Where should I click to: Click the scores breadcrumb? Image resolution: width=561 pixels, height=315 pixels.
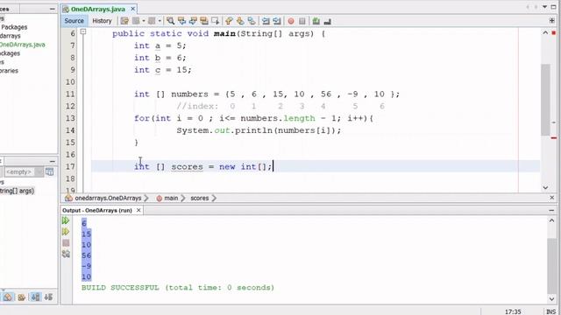pyautogui.click(x=199, y=198)
